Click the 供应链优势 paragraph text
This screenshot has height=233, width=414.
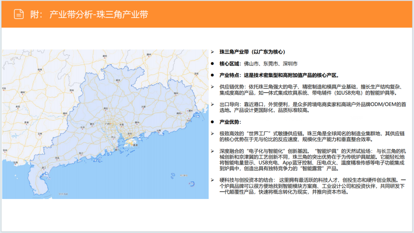[312, 90]
